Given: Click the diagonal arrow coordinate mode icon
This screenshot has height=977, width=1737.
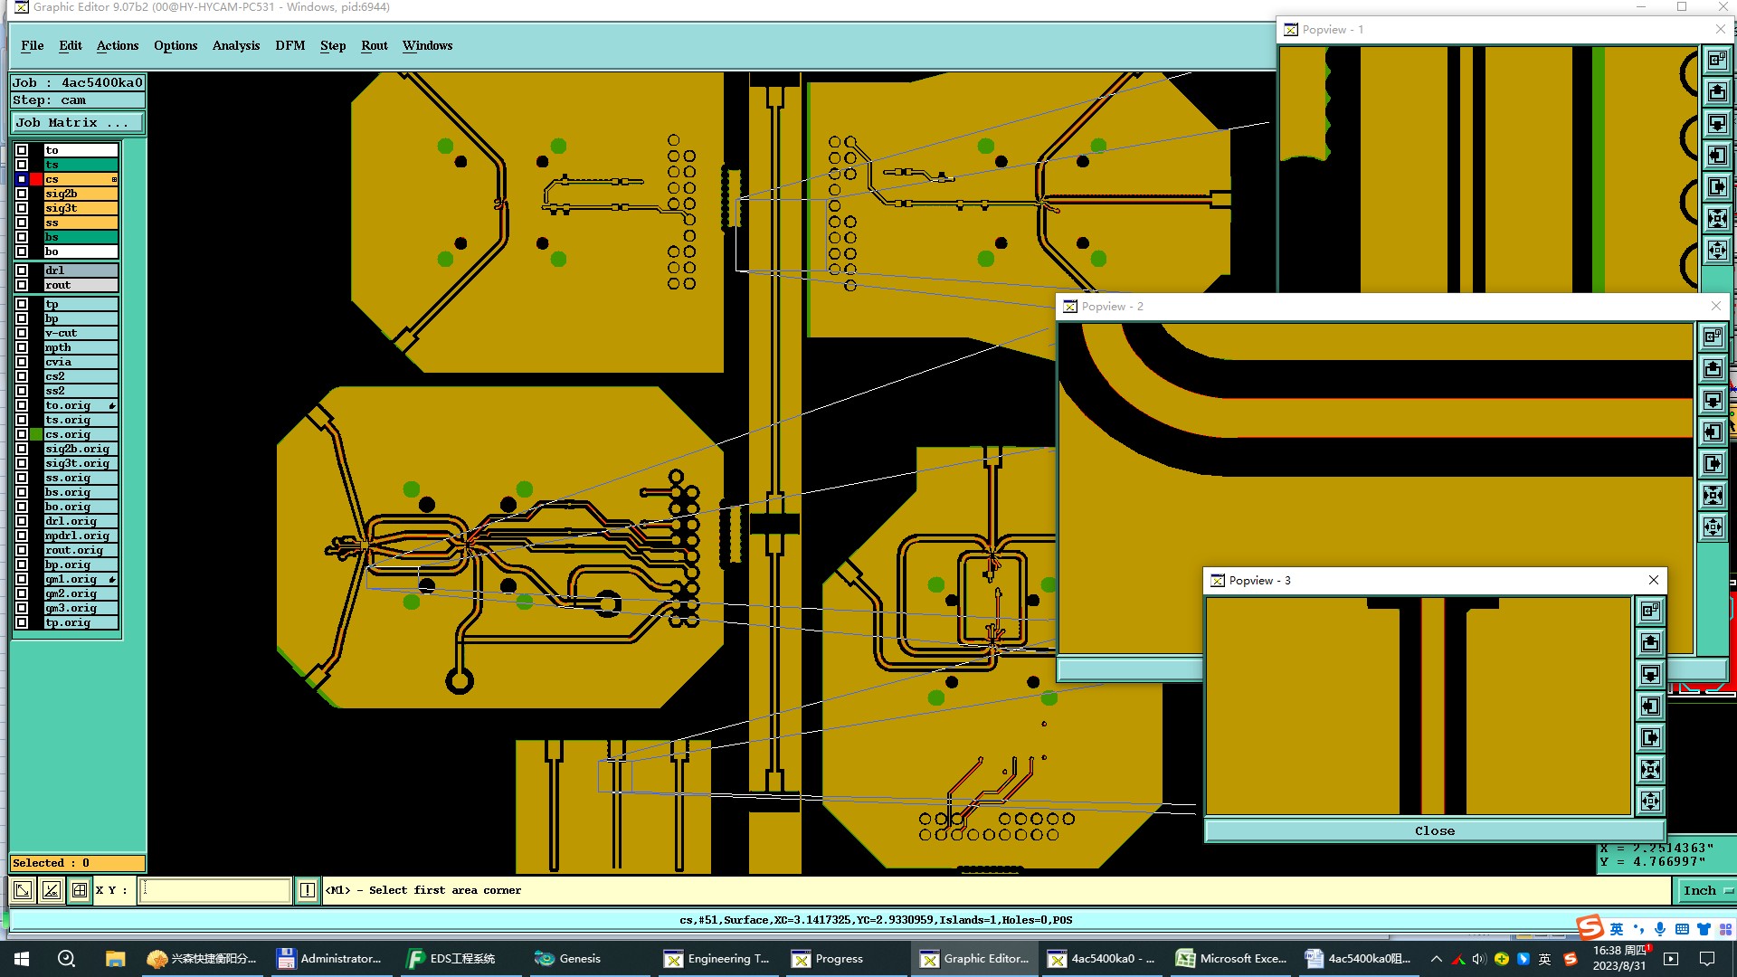Looking at the screenshot, I should pos(23,890).
